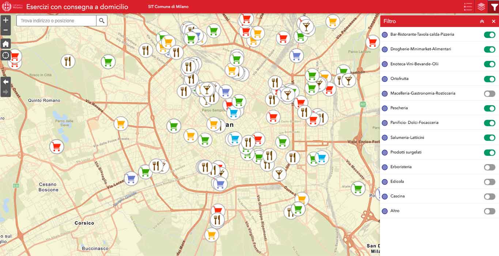
Task: Click green cart marker near Via Certosa
Action: (x=108, y=61)
